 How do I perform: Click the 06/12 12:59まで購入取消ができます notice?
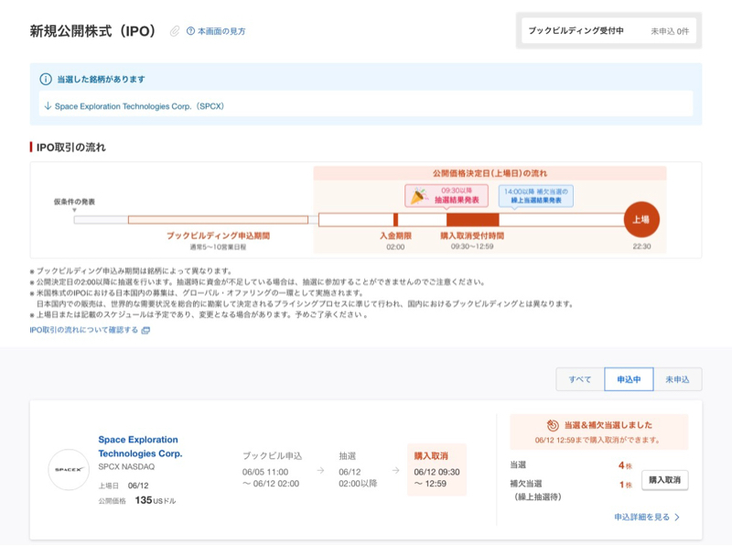click(597, 440)
